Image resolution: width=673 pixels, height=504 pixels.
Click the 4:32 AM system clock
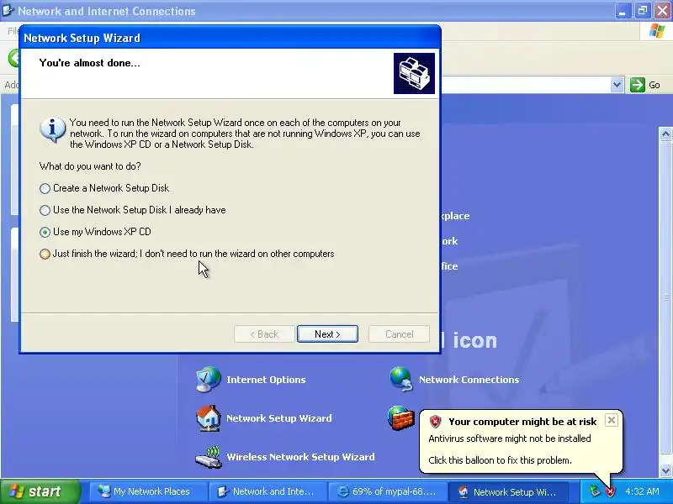[x=642, y=491]
